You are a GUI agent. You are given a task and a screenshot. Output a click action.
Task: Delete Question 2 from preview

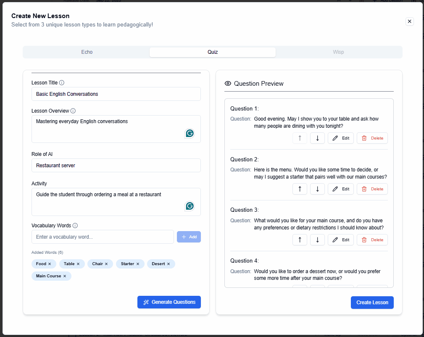372,189
